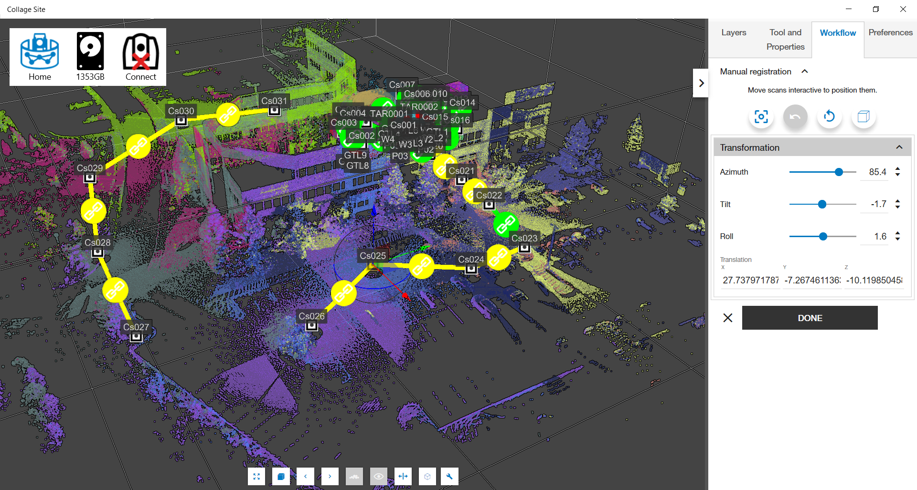Click the Connect scanner icon
This screenshot has height=490, width=917.
click(x=140, y=52)
